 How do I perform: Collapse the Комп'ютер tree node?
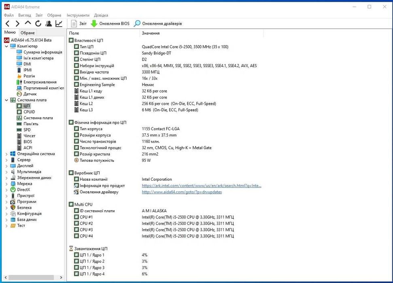6,46
